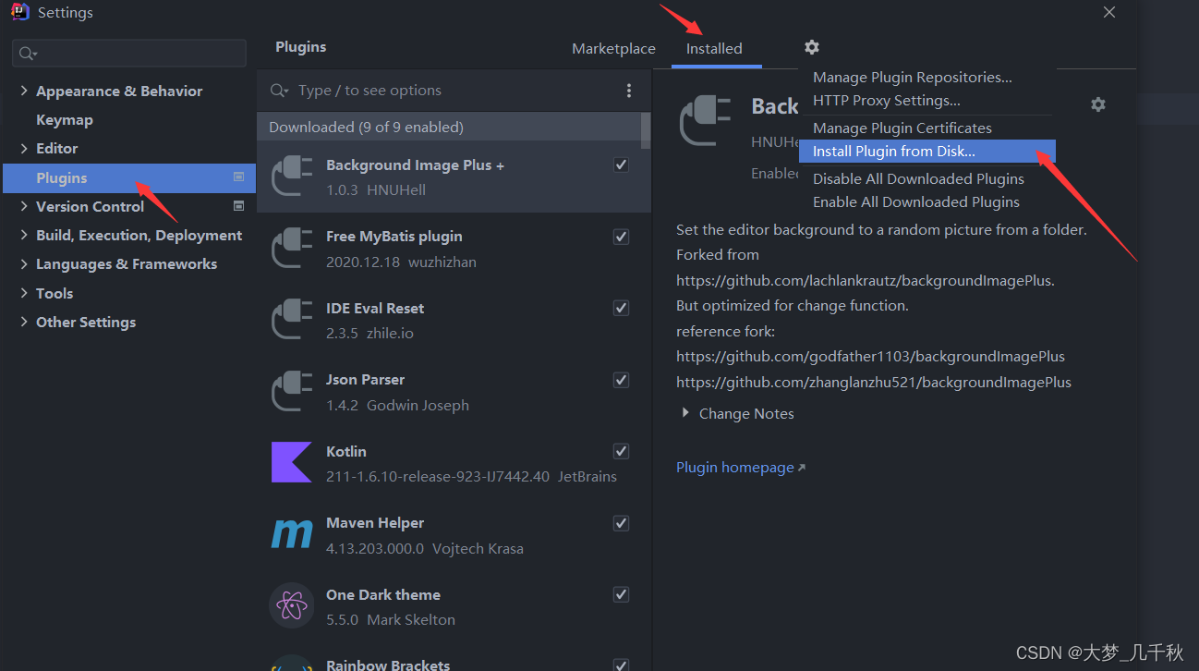Disable One Dark theme checkbox
This screenshot has height=671, width=1199.
coord(621,594)
